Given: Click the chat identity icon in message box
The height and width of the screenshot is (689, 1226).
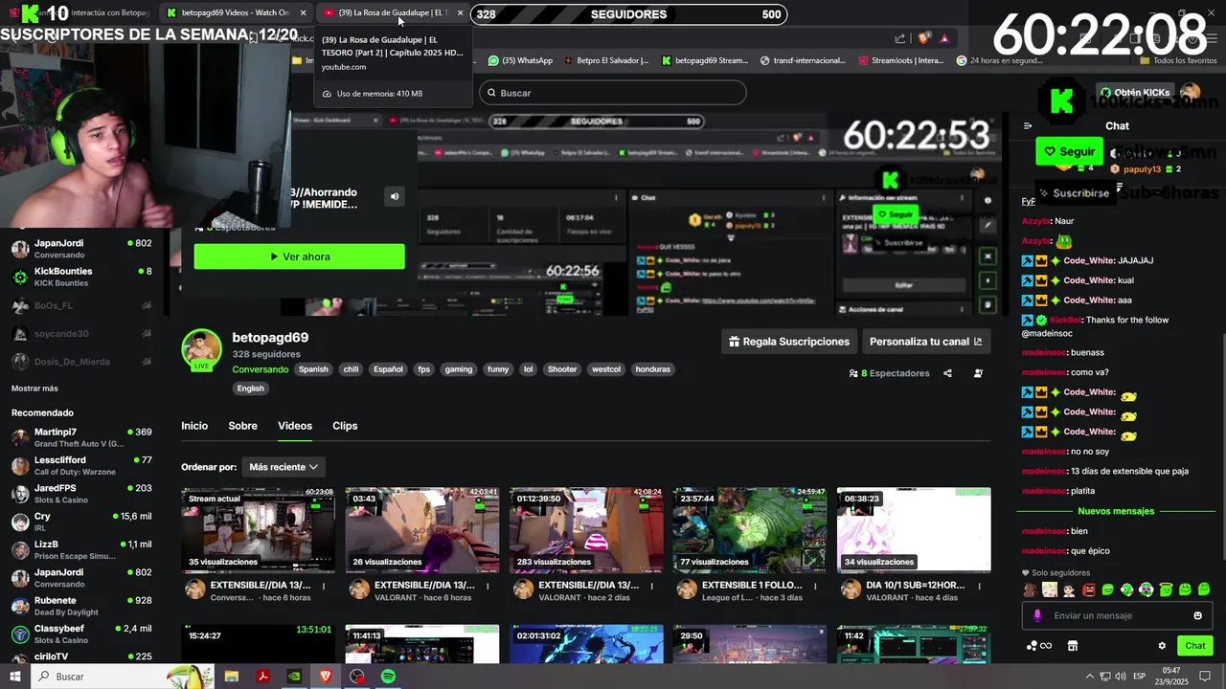Looking at the screenshot, I should (1037, 615).
